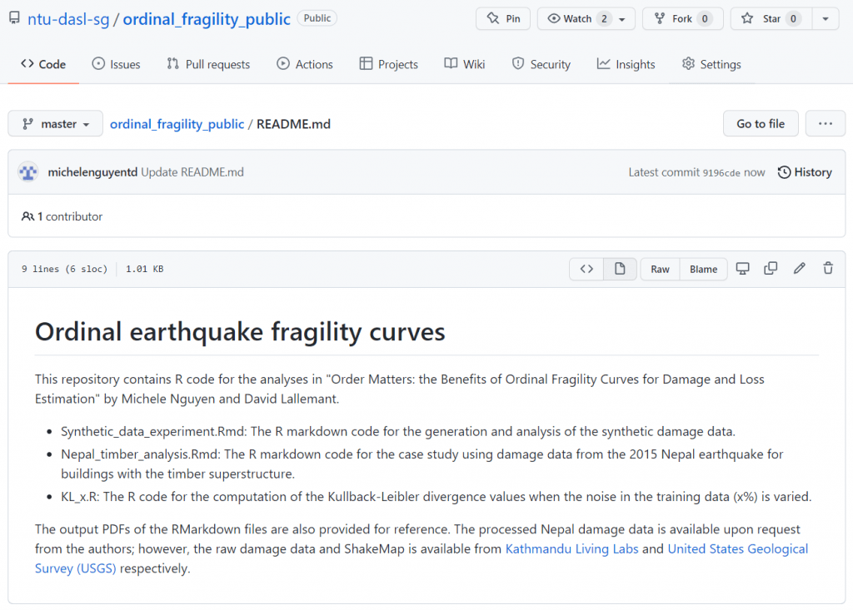
Task: Open the Kathmandu Living Labs link
Action: (x=571, y=548)
